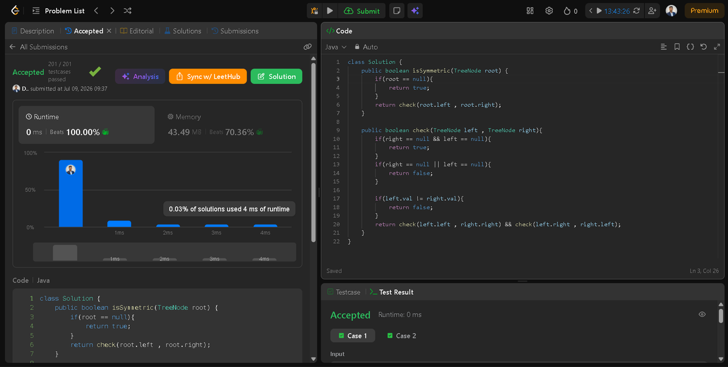This screenshot has width=728, height=367.
Task: Copy submission link icon
Action: point(307,47)
